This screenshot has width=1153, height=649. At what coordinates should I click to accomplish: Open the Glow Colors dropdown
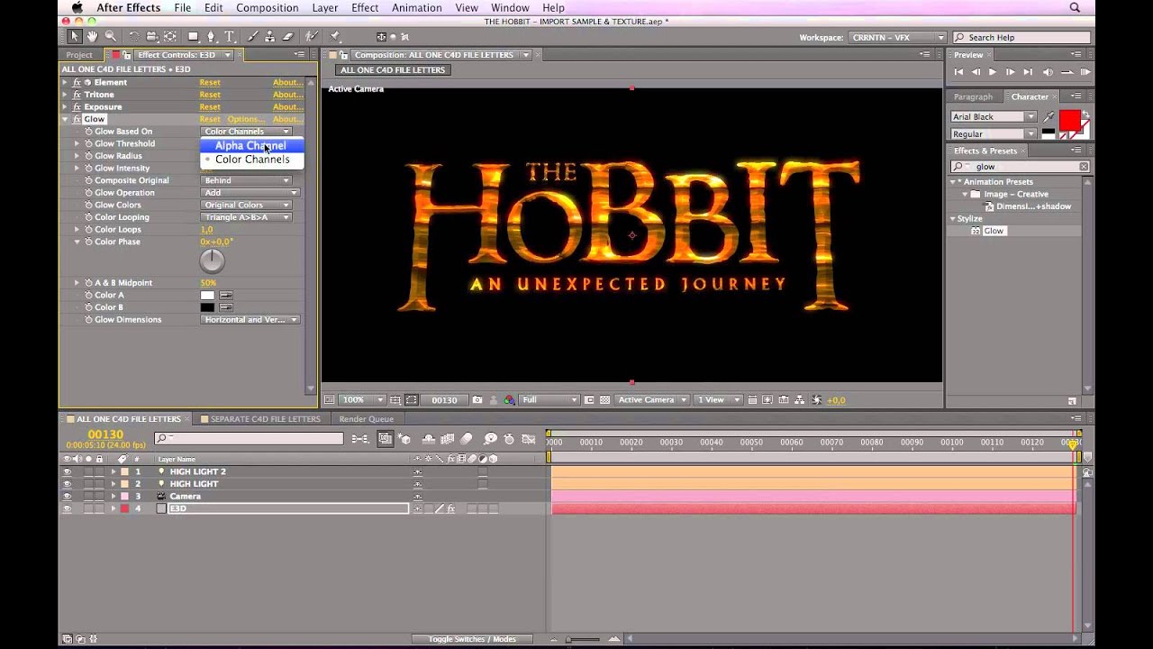[248, 206]
